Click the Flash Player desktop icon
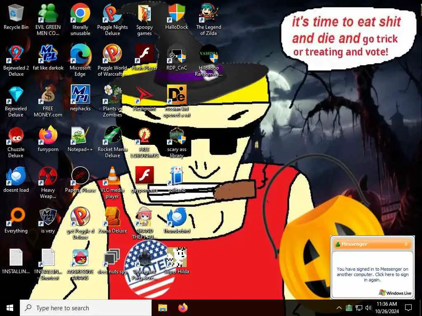This screenshot has height=316, width=422. (145, 54)
